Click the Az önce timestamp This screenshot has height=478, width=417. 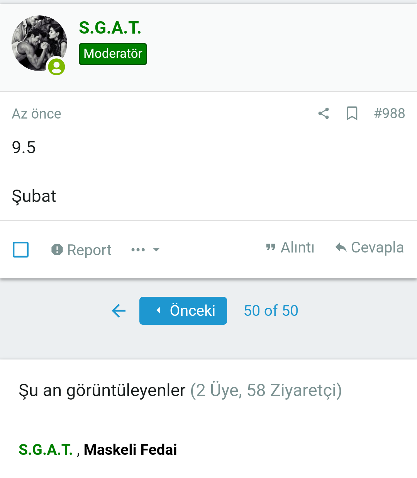coord(37,114)
